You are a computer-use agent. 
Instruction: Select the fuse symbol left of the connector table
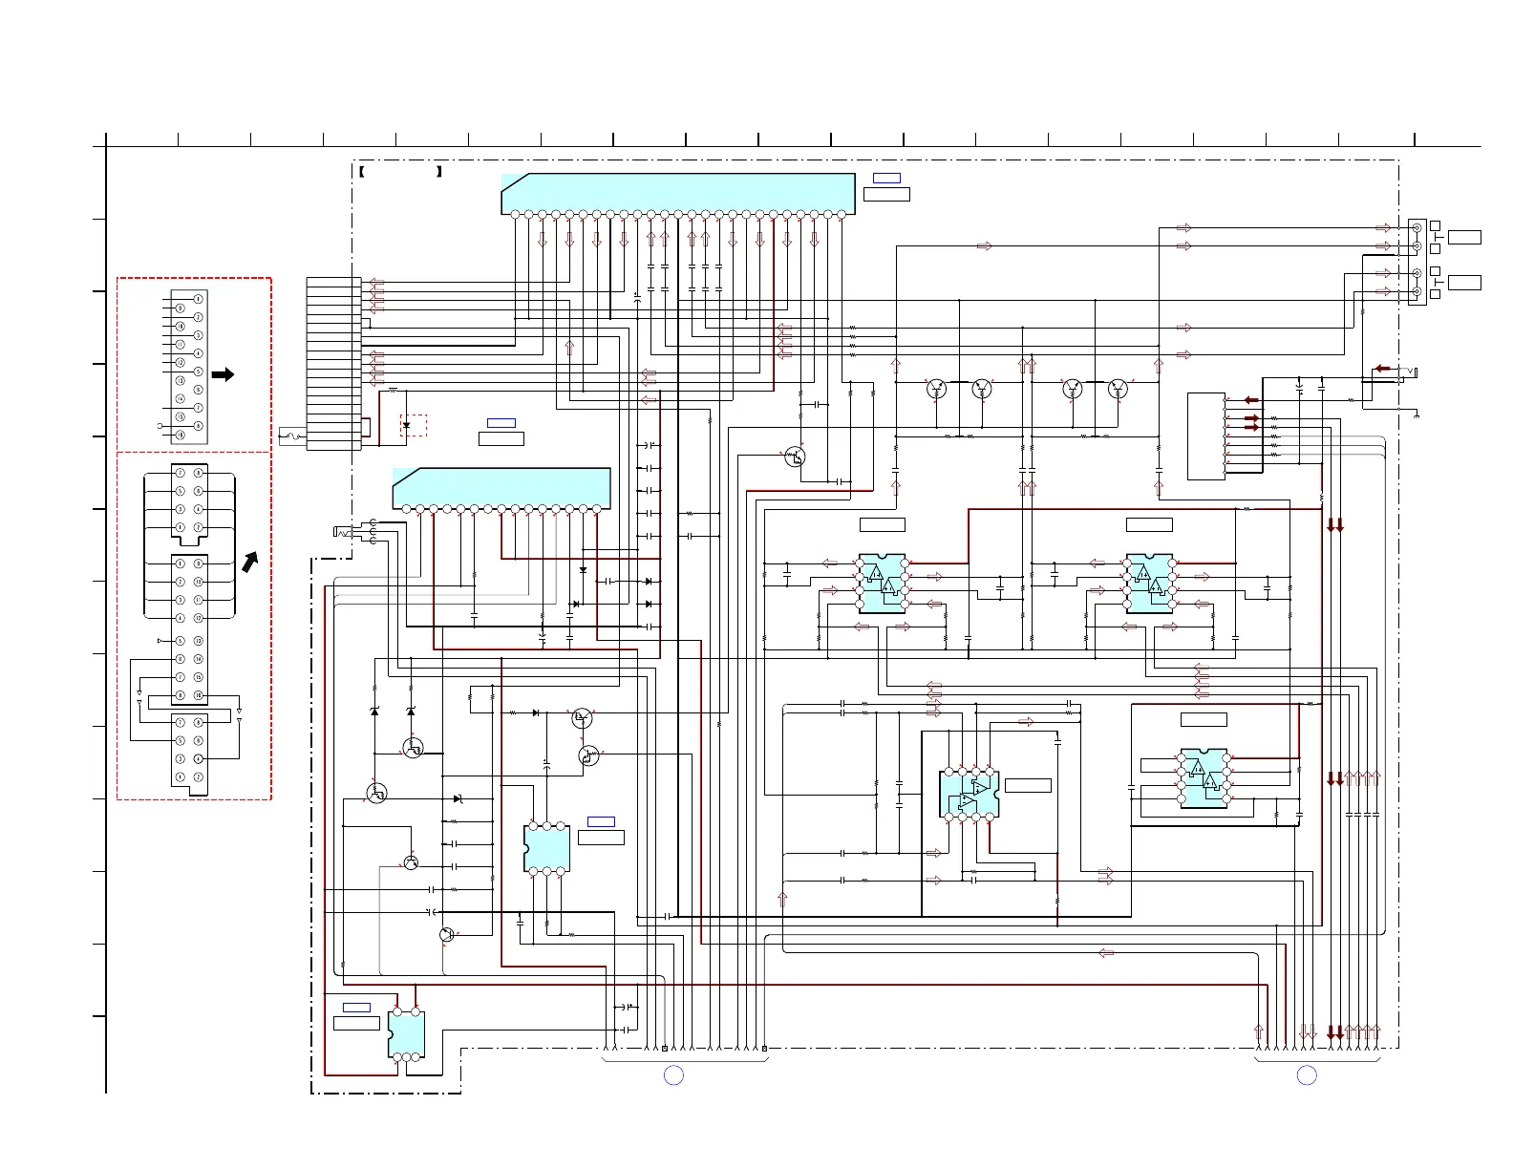(291, 436)
